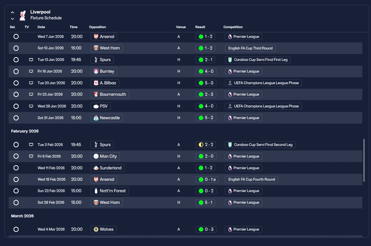This screenshot has height=246, width=371.
Task: Open the Bournemouth opposition button
Action: pos(110,94)
